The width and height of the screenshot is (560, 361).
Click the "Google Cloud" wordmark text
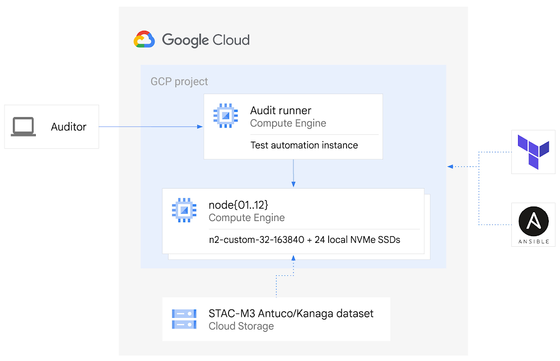(x=206, y=40)
